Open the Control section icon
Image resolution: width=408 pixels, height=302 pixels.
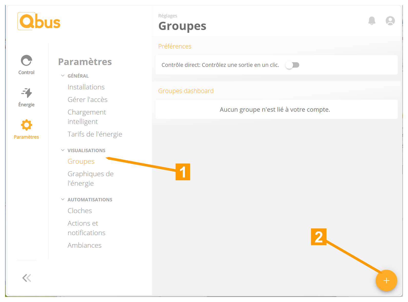point(26,61)
